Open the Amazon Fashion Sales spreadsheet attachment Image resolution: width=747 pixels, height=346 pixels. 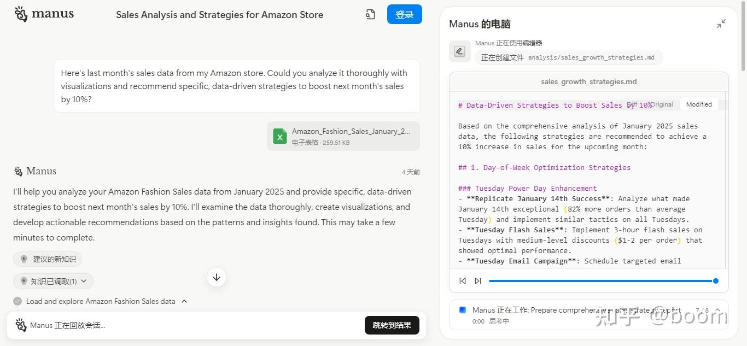click(343, 136)
